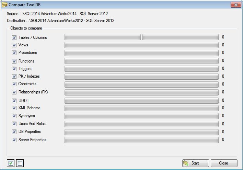
Task: Toggle the XML Schema checkbox
Action: [x=14, y=108]
